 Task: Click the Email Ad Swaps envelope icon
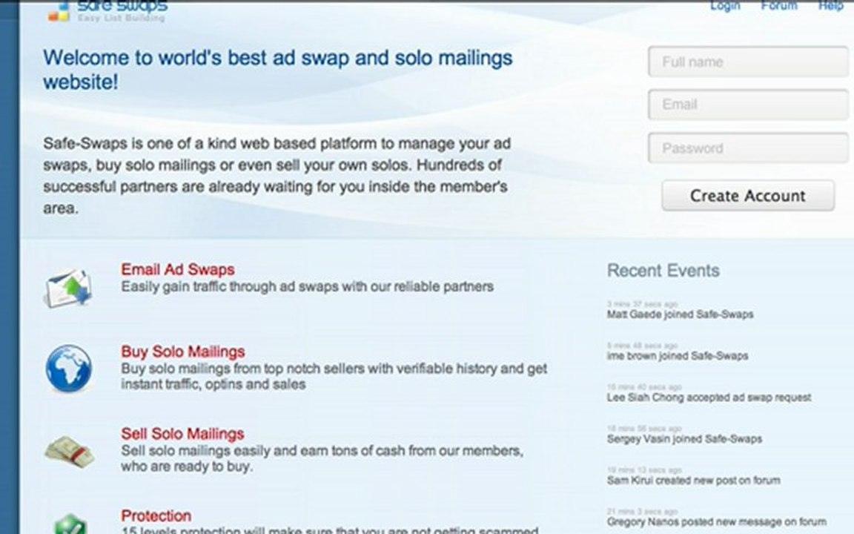(68, 288)
